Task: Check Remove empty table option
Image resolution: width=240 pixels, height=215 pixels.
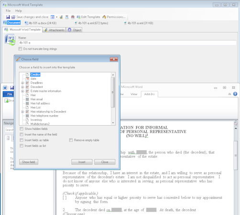Action: pyautogui.click(x=71, y=140)
